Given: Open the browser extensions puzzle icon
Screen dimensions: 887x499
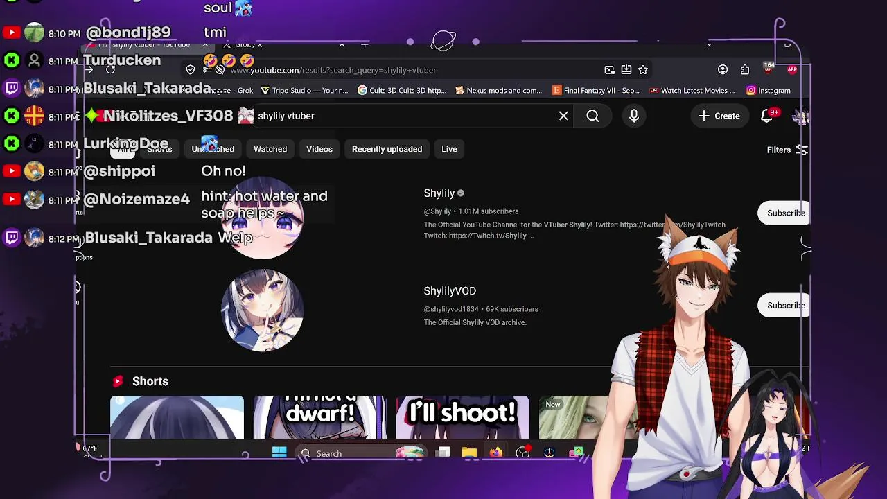Looking at the screenshot, I should tap(745, 69).
